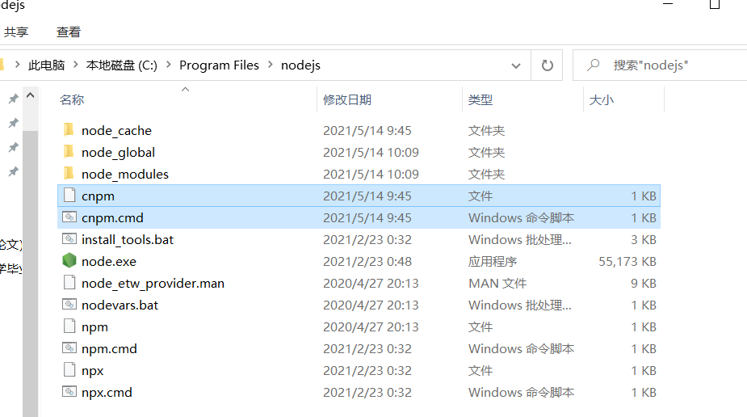Select the node_cache folder name
This screenshot has width=747, height=417.
[116, 131]
